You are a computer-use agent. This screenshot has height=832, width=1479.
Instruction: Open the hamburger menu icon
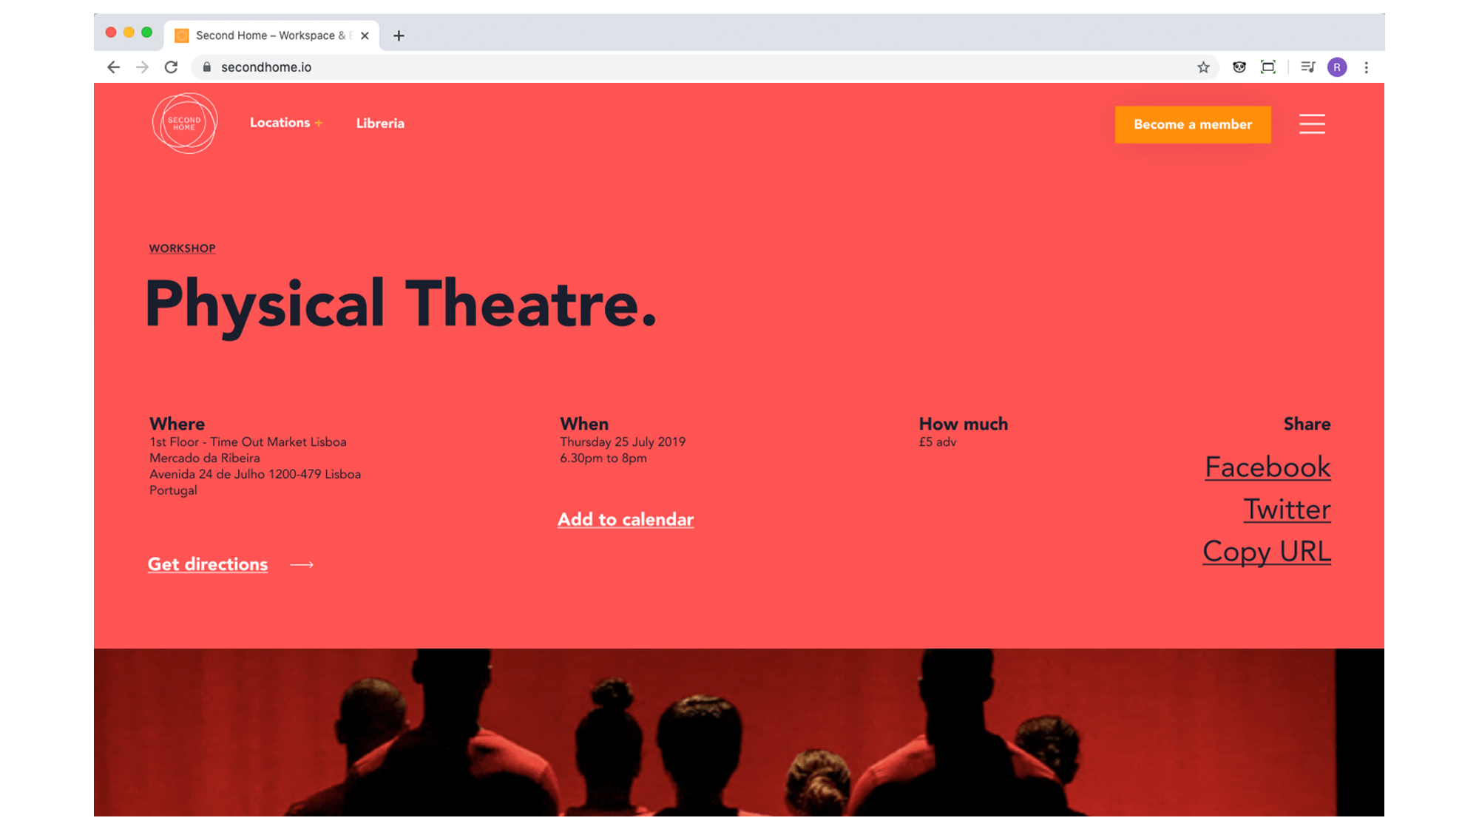tap(1312, 124)
